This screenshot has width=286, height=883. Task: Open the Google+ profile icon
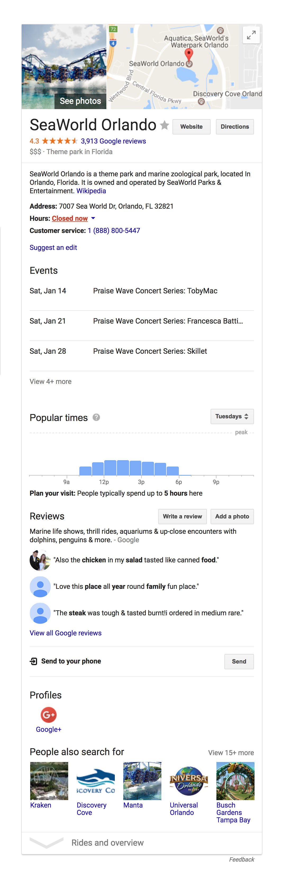pos(49,715)
